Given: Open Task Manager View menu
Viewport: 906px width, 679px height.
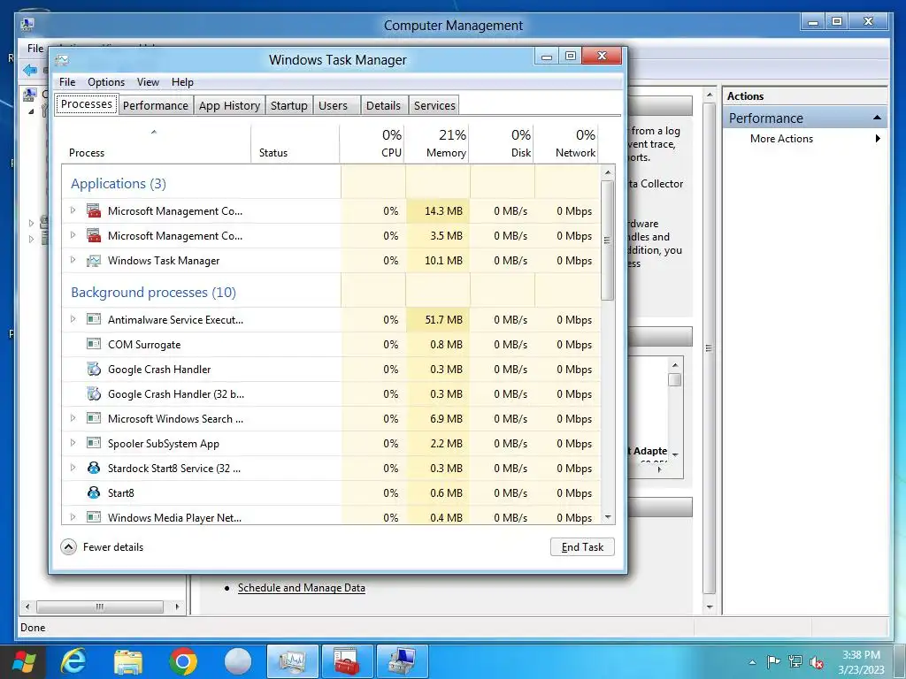Looking at the screenshot, I should click(x=148, y=82).
